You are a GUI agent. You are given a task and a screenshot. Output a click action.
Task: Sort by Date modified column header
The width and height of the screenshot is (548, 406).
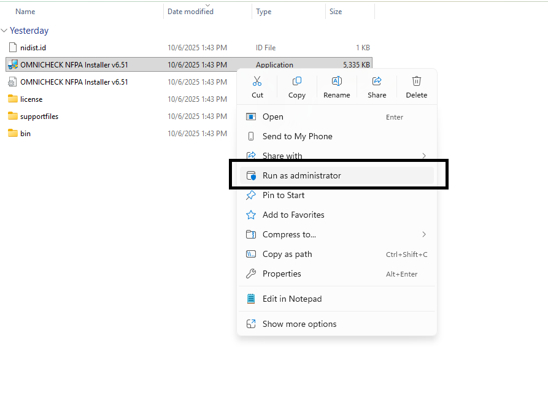click(190, 11)
